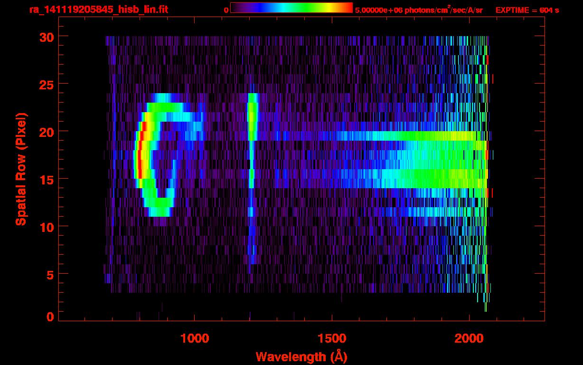Click the 5.00000e+06 photons/cm²/sec/A/sr label
This screenshot has height=365, width=583.
419,10
